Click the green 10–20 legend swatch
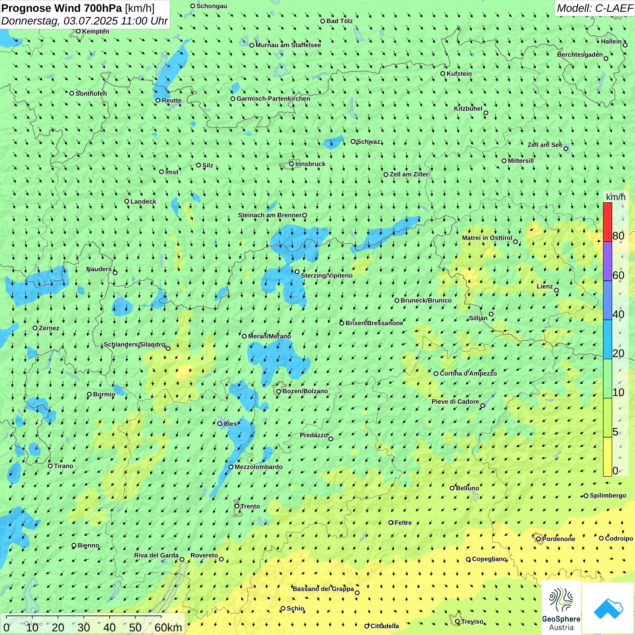The image size is (635, 635). (x=607, y=379)
